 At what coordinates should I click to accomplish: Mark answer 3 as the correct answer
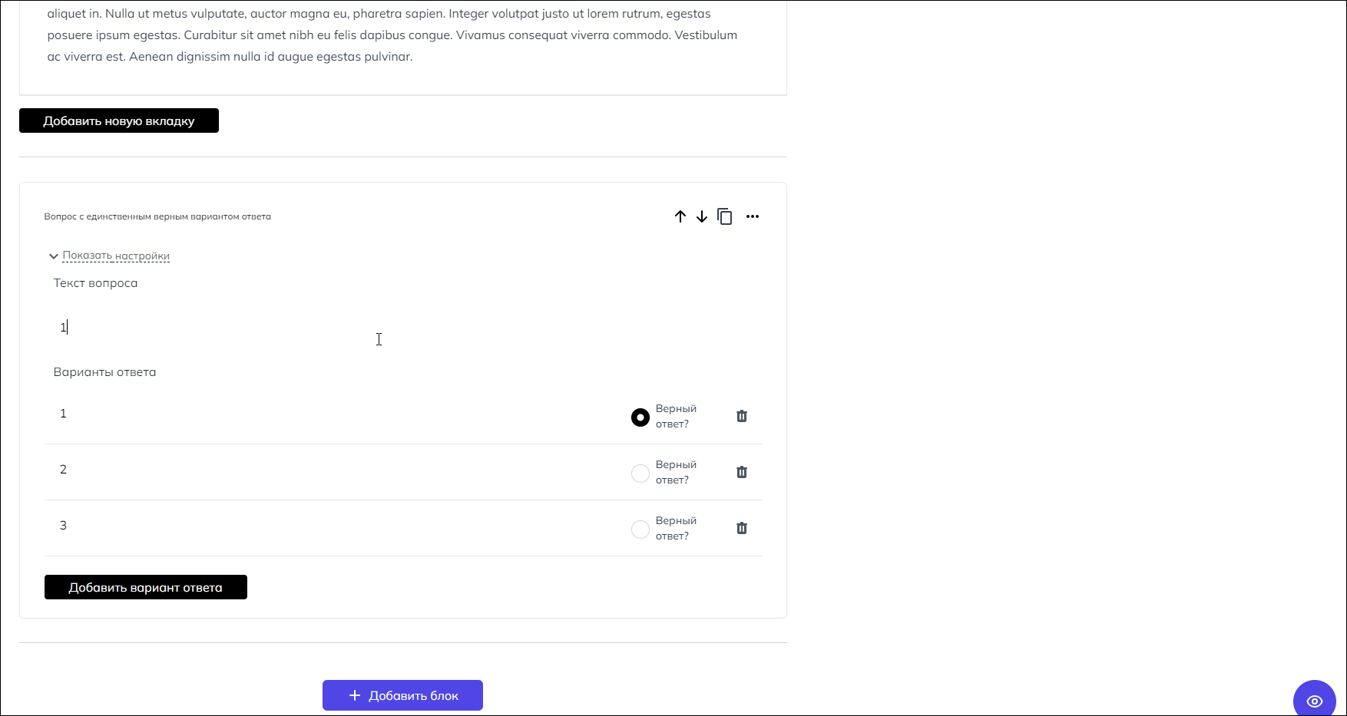(x=640, y=530)
